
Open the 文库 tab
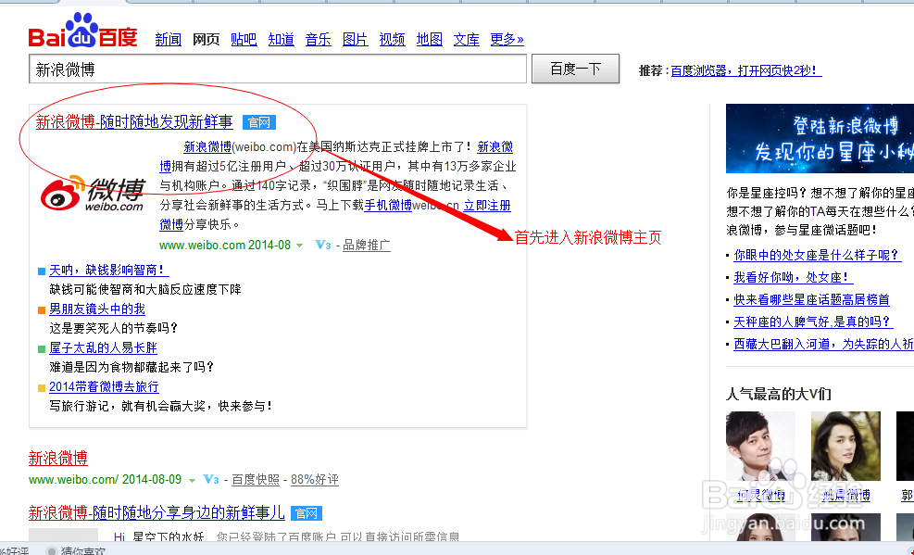pos(467,40)
